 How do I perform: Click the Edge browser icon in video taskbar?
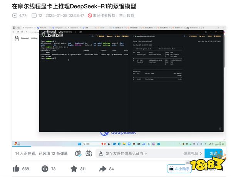(x=119, y=144)
